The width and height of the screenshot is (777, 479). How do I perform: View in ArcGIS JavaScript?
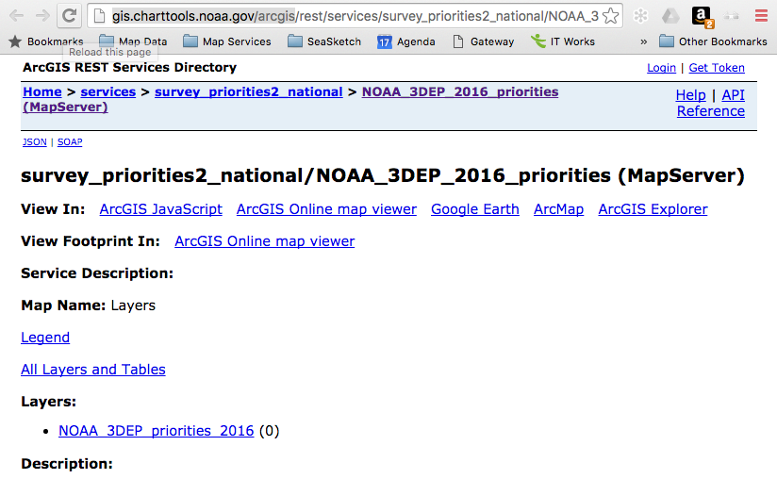pyautogui.click(x=161, y=209)
